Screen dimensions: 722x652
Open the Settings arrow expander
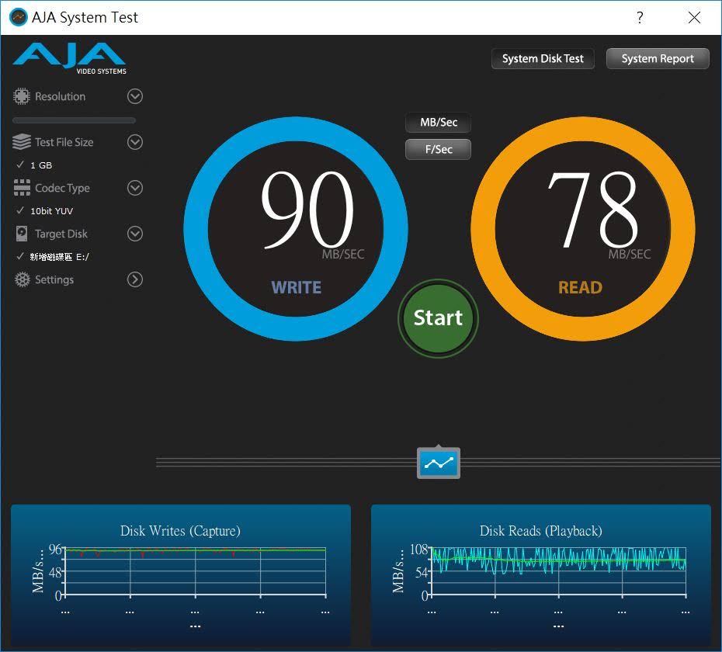135,279
